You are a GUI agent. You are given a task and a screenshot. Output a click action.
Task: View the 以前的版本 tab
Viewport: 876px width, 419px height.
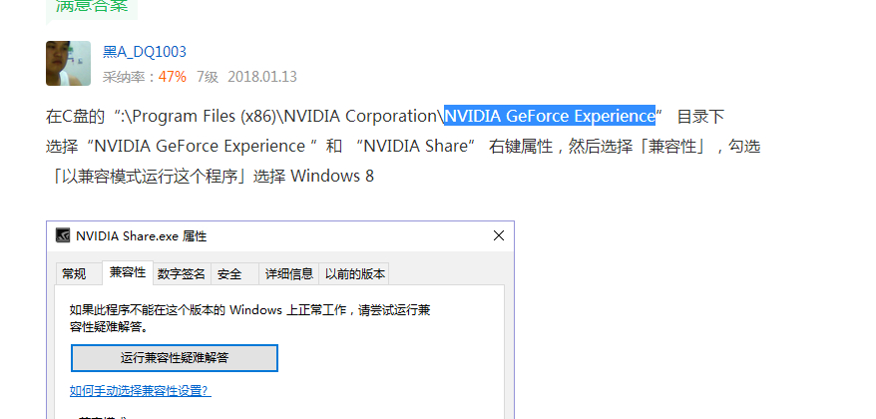pos(355,274)
